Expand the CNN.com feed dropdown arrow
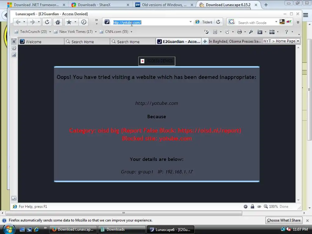The width and height of the screenshot is (312, 234). (131, 32)
